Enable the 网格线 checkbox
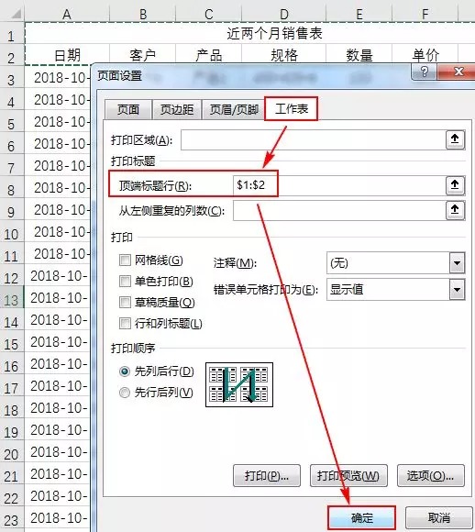475x532 pixels. [125, 260]
